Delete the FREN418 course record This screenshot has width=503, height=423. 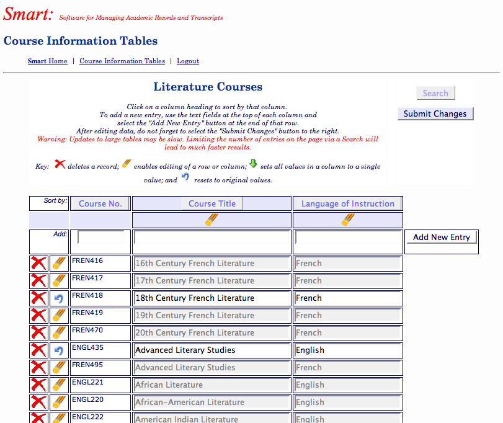point(39,298)
